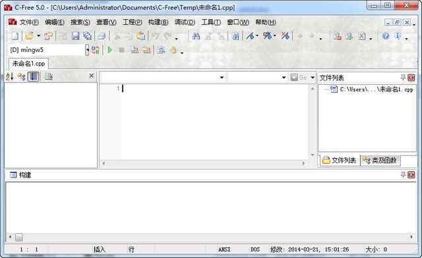This screenshot has width=422, height=258.
Task: Click the step into debug icon
Action: point(146,50)
